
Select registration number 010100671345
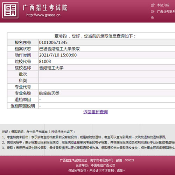53,42
